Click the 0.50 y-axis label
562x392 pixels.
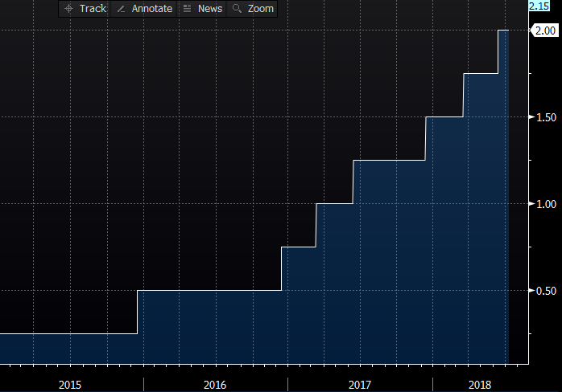click(x=544, y=291)
